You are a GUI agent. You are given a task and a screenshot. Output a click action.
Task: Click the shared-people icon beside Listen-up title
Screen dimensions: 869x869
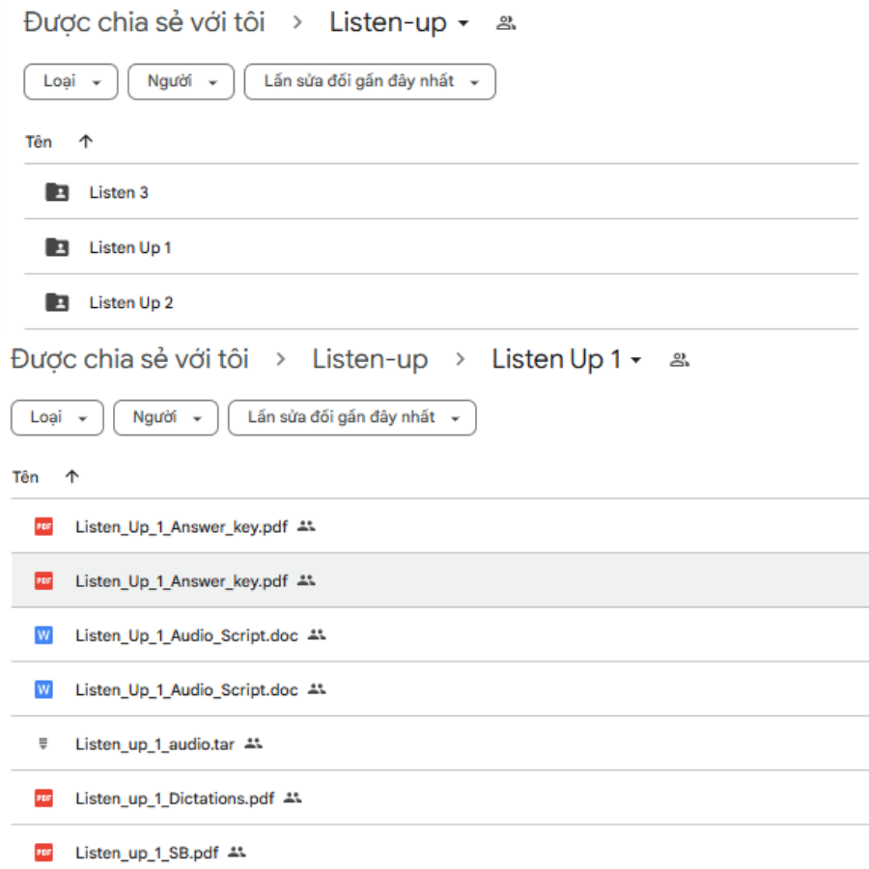coord(505,23)
